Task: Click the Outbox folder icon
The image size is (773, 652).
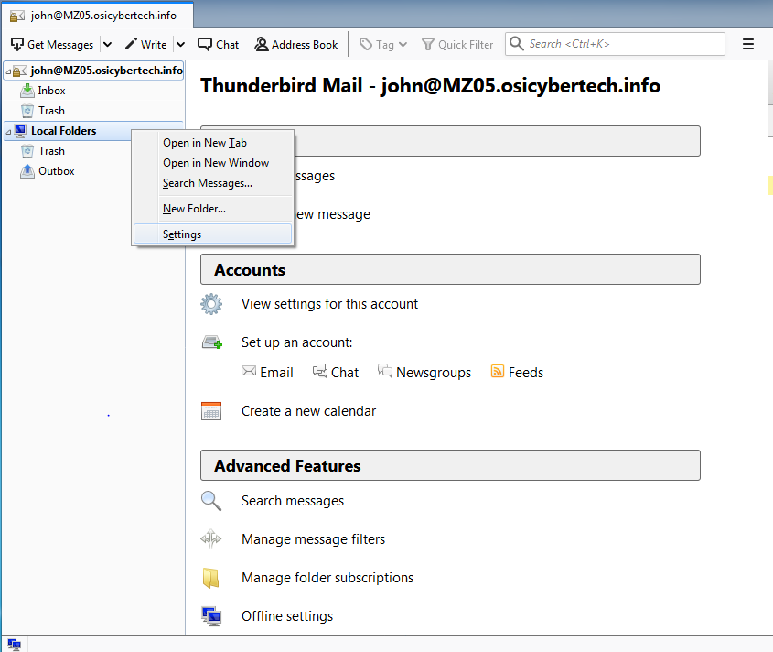Action: point(27,171)
